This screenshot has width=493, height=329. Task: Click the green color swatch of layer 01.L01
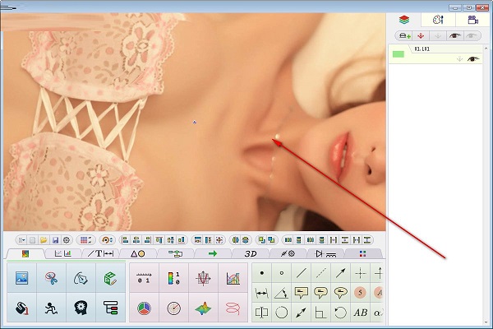tap(399, 54)
